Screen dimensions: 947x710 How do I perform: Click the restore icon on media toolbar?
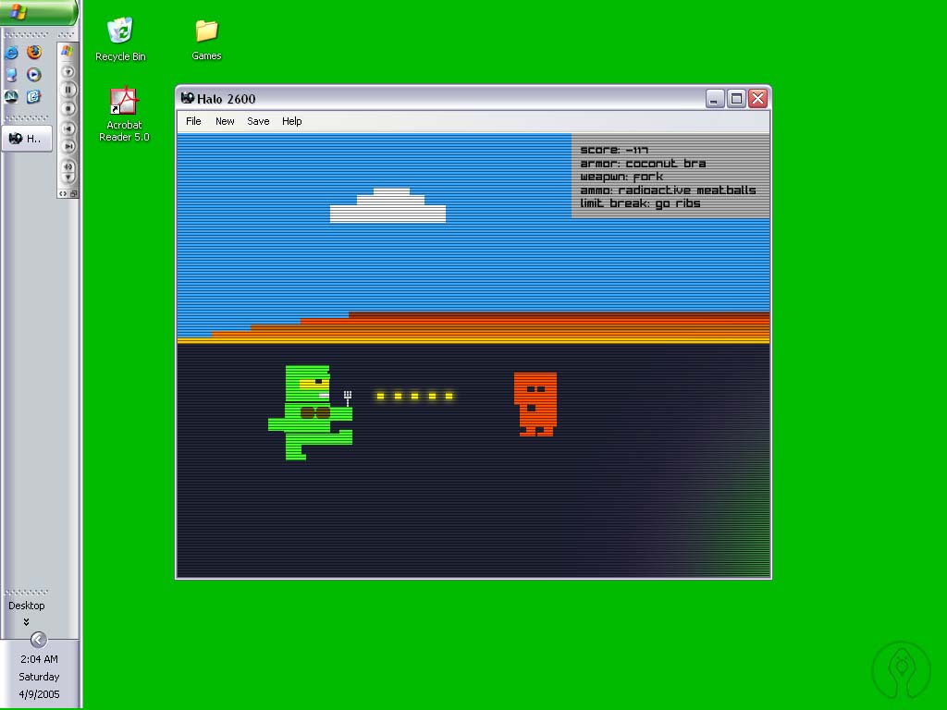(x=74, y=194)
